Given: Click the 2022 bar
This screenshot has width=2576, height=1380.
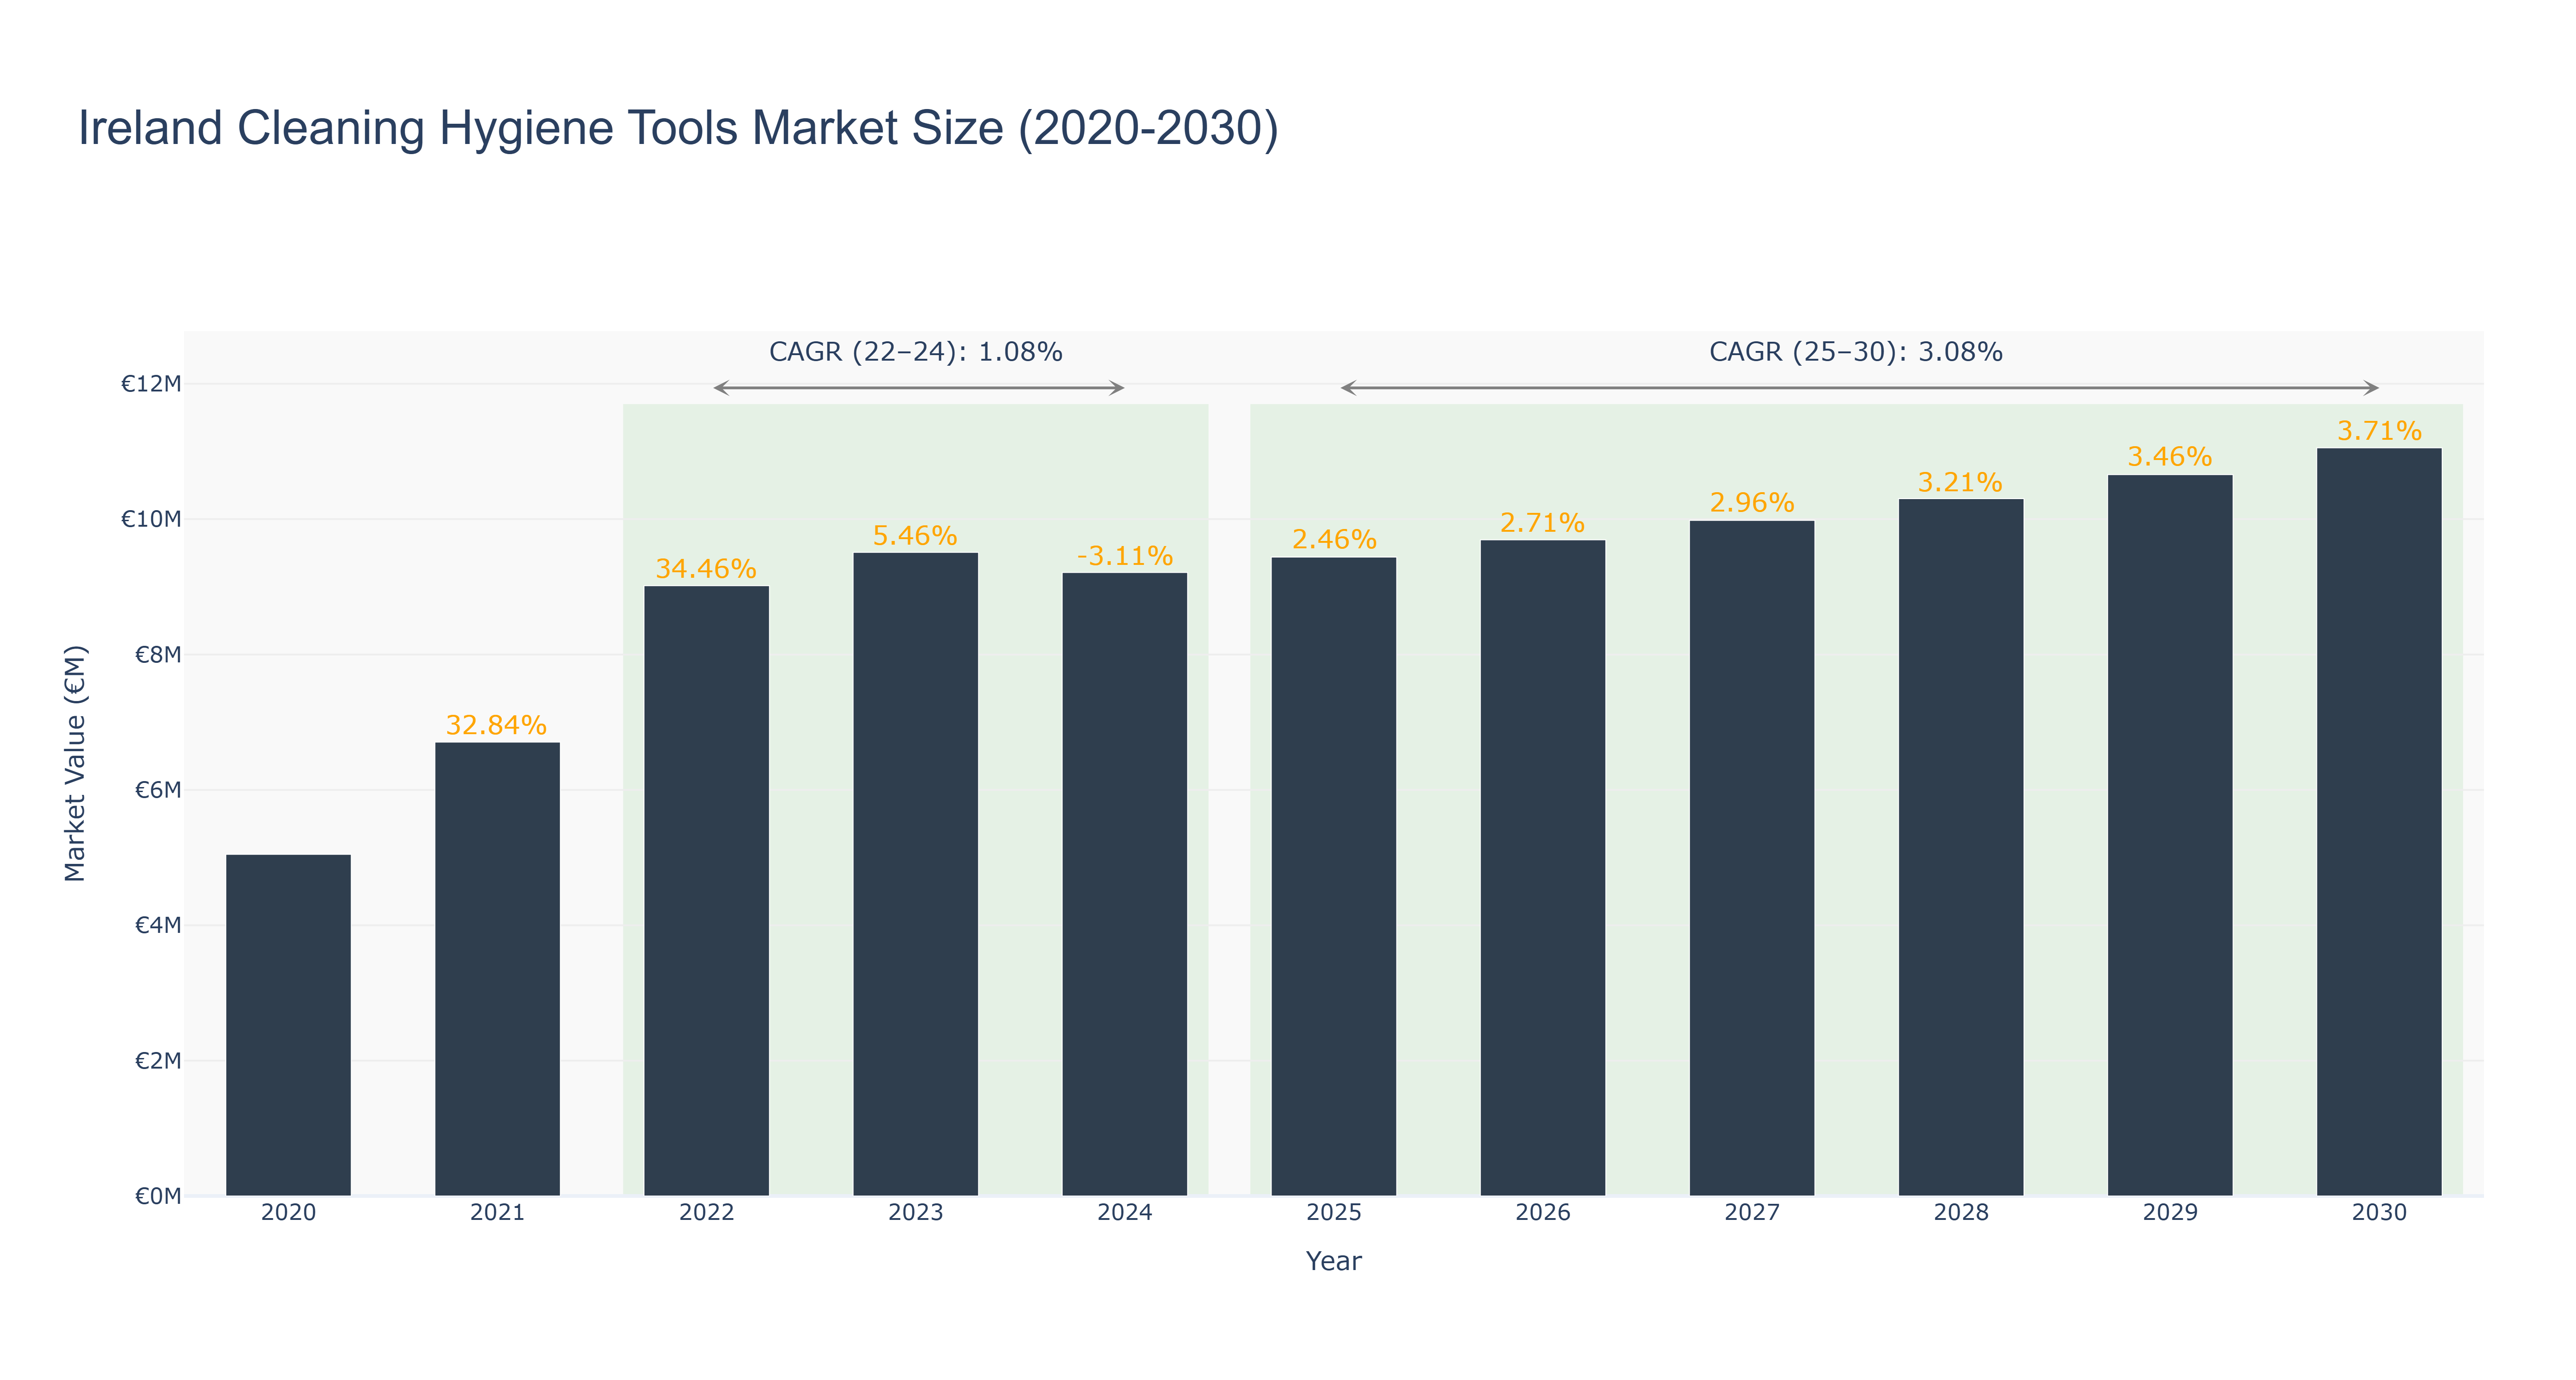Looking at the screenshot, I should (706, 891).
